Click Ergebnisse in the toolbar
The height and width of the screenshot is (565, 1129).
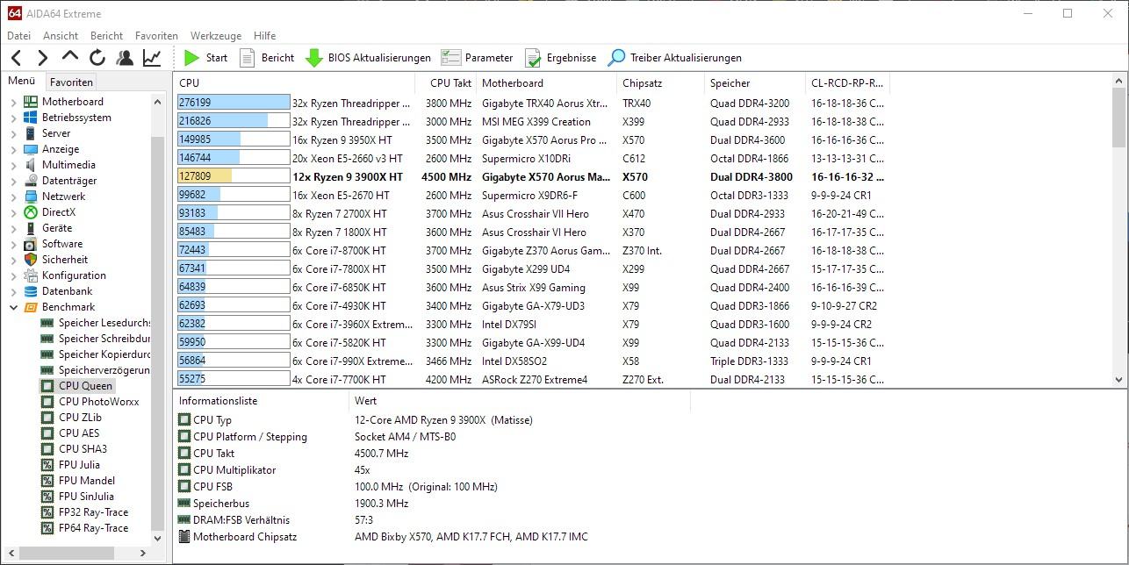(x=560, y=58)
